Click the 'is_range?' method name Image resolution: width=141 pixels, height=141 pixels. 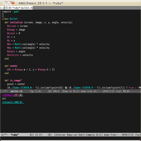click(16, 81)
